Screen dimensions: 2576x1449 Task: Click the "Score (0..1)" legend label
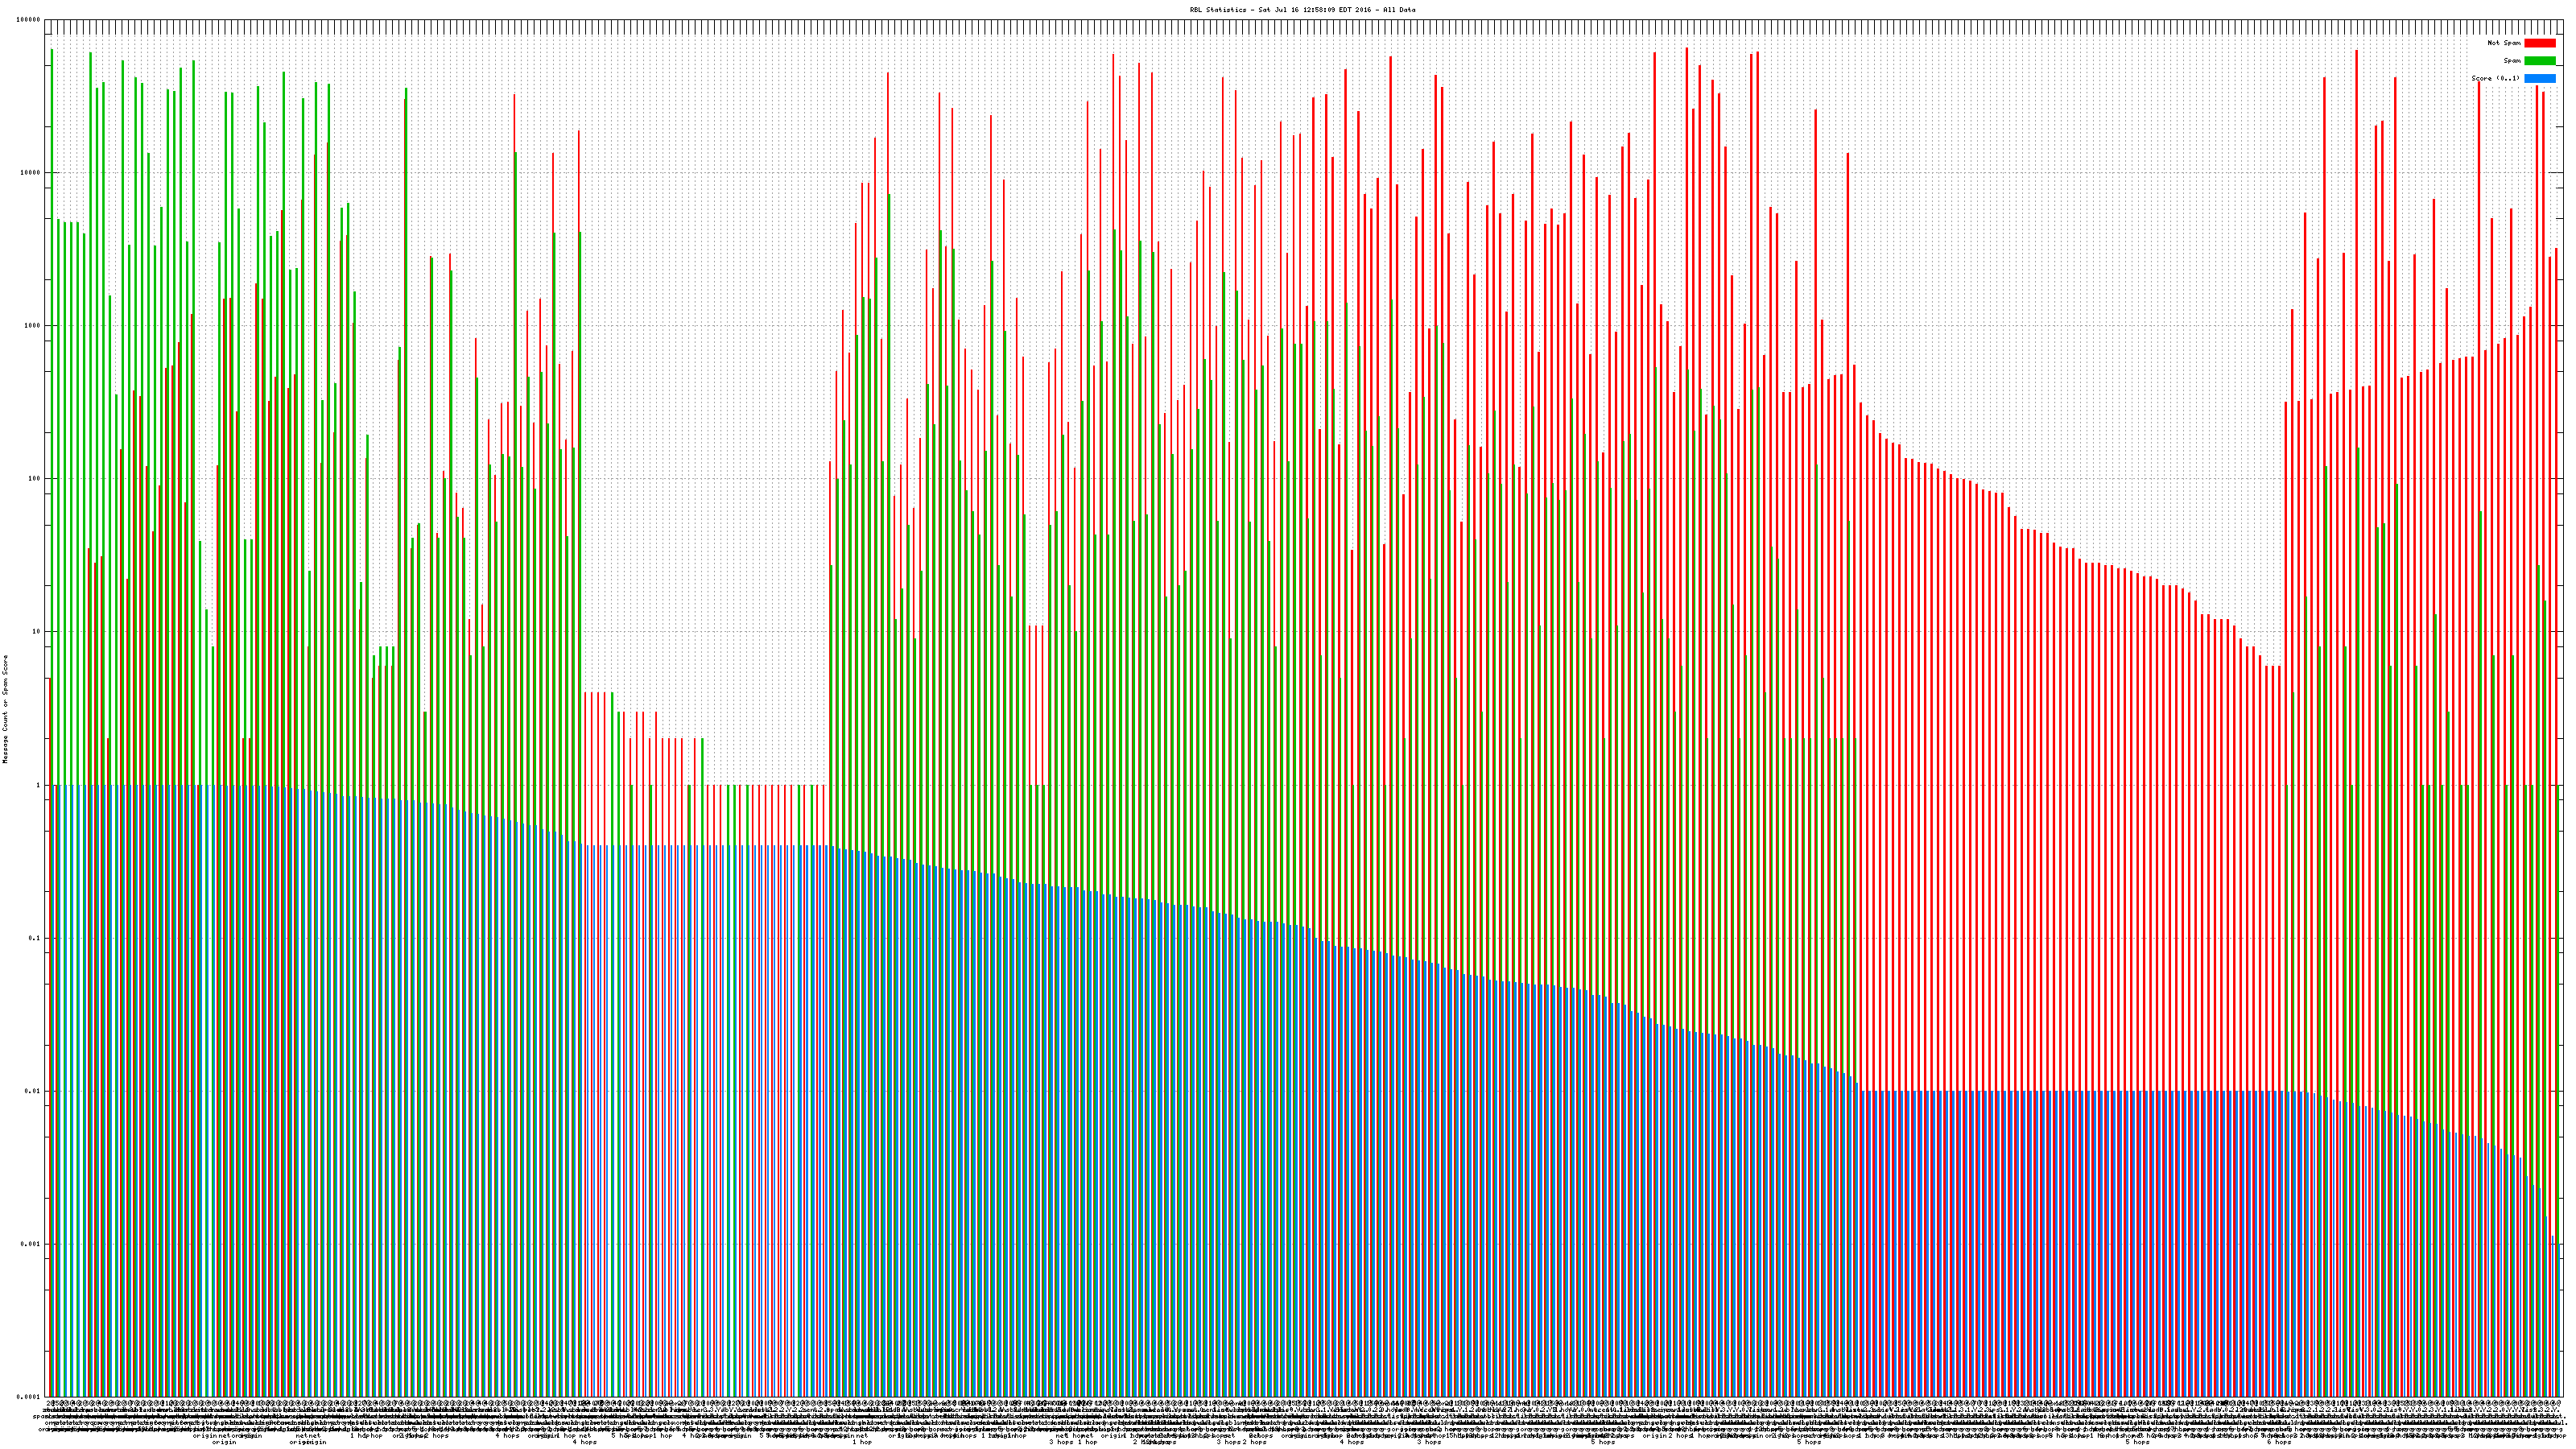point(2495,78)
